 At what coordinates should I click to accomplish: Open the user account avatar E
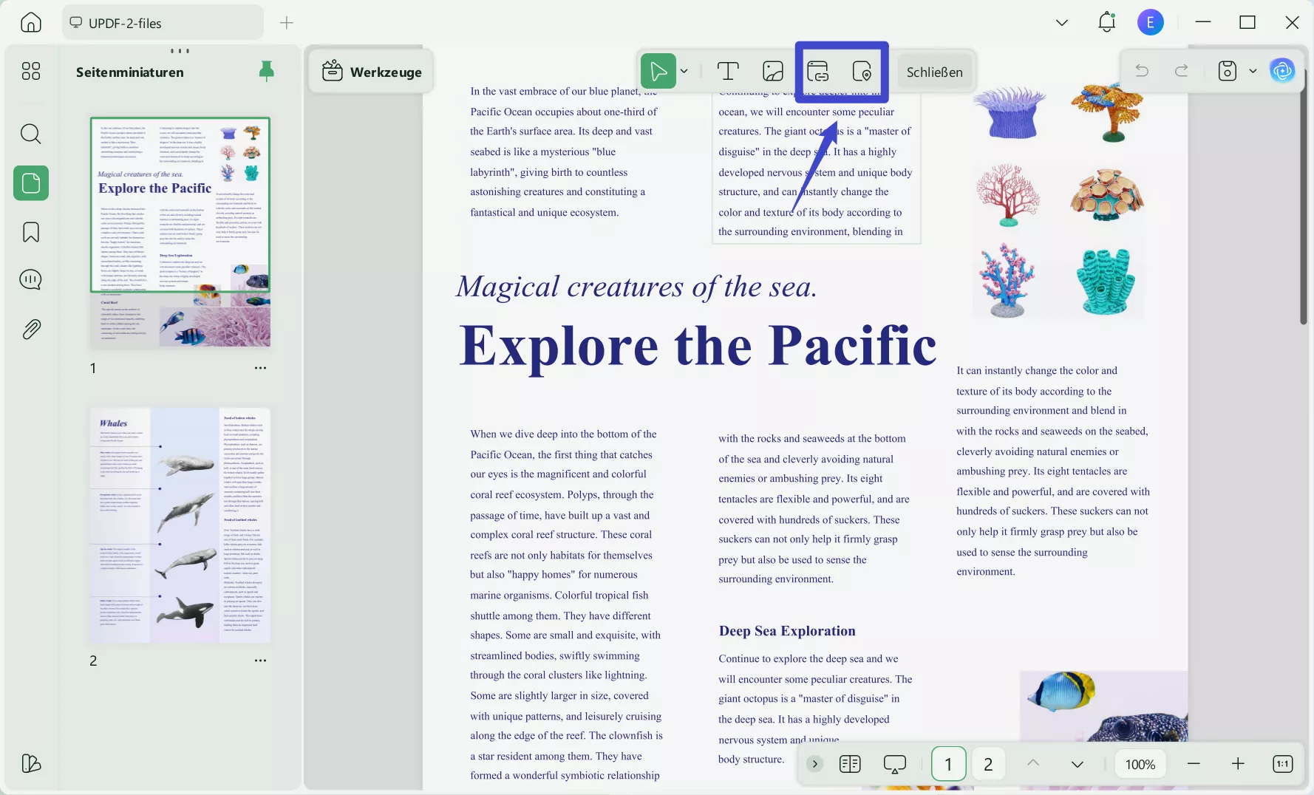[x=1150, y=22]
